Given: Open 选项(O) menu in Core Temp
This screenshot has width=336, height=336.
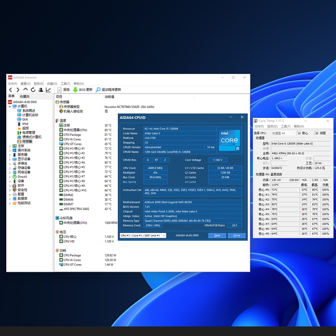Looking at the screenshot, I should [273, 126].
